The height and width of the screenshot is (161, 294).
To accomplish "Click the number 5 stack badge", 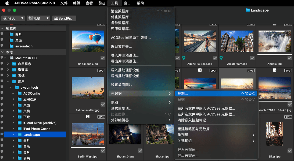I will (274, 70).
